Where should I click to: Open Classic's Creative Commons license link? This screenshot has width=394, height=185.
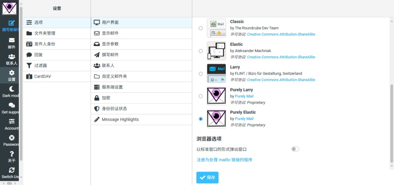click(281, 34)
